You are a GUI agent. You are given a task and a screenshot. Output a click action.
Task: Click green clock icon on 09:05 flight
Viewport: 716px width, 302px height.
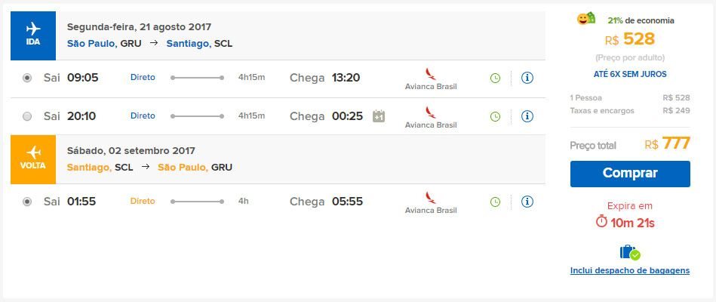pyautogui.click(x=495, y=78)
